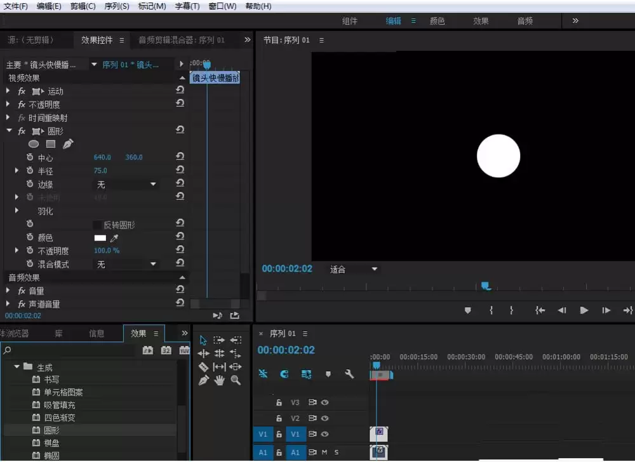The height and width of the screenshot is (462, 635).
Task: Click the effects search input field
Action: click(x=71, y=350)
